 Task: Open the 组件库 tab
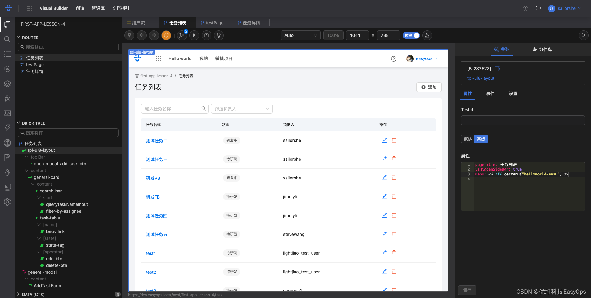tap(542, 49)
